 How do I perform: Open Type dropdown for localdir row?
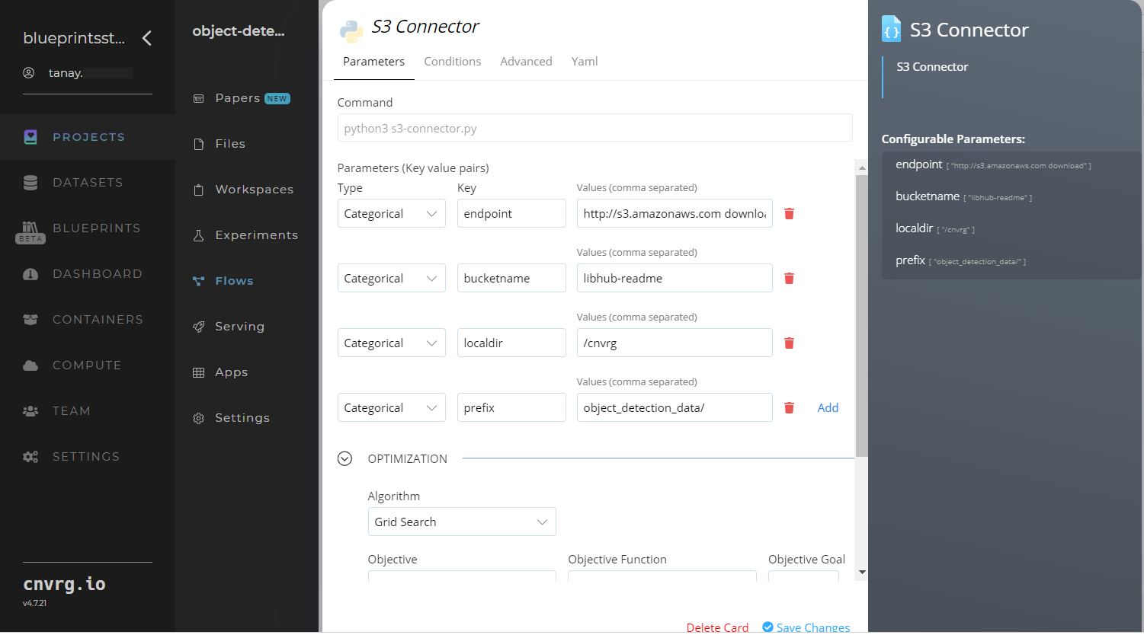pos(392,343)
